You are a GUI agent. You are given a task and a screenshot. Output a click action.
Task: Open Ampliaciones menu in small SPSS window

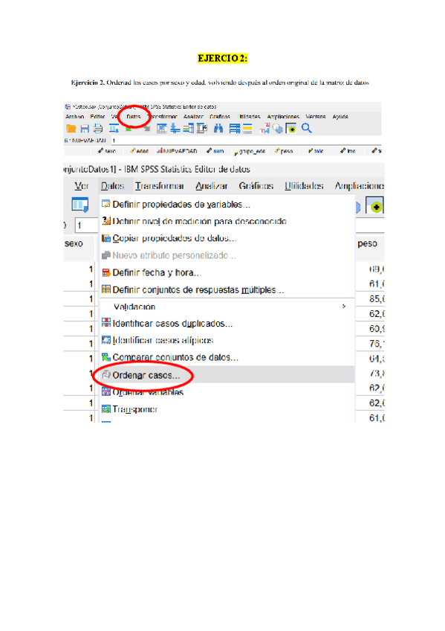click(x=283, y=117)
